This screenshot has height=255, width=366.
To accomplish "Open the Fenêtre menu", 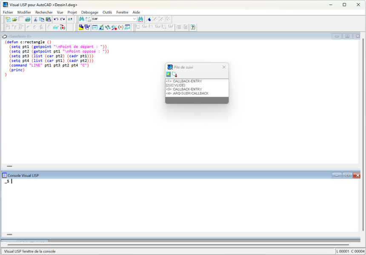I will (123, 12).
